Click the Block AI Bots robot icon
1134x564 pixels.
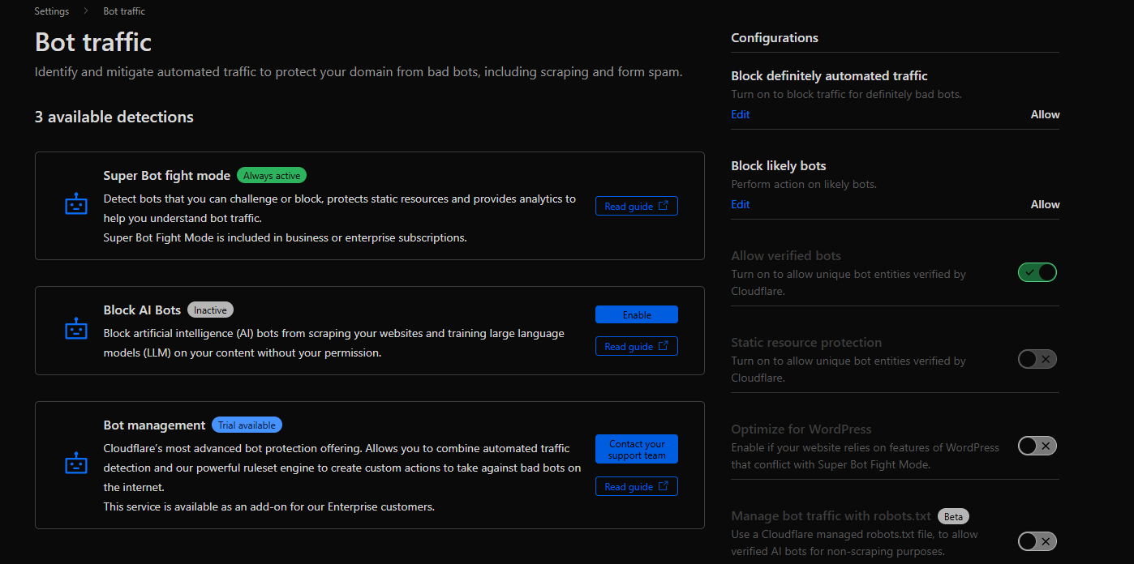click(x=75, y=330)
